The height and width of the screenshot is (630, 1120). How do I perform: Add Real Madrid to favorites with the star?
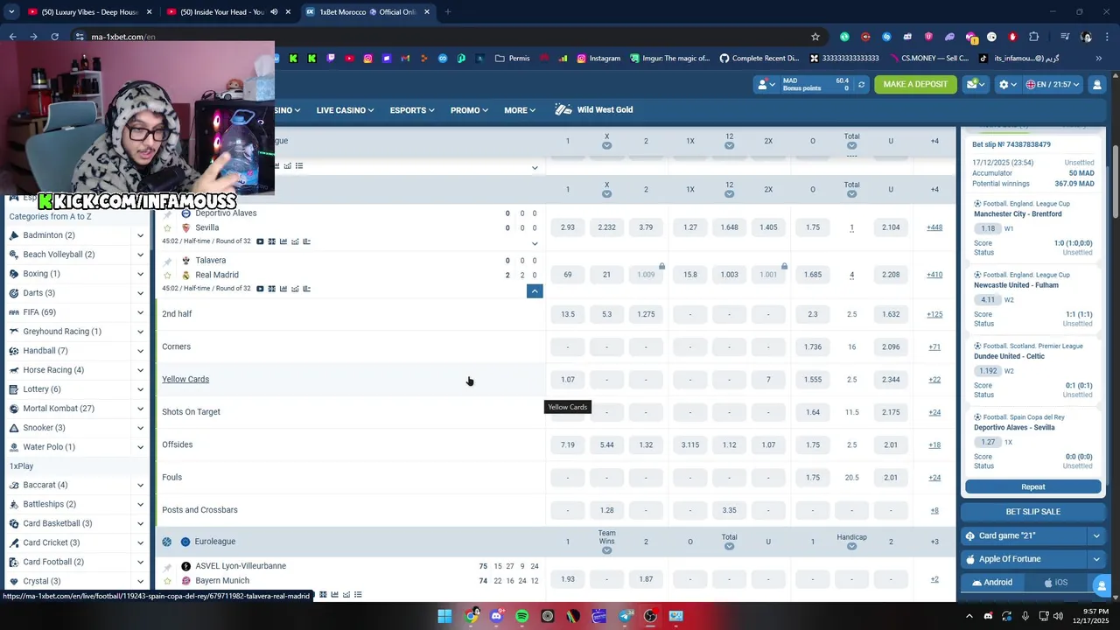point(167,275)
